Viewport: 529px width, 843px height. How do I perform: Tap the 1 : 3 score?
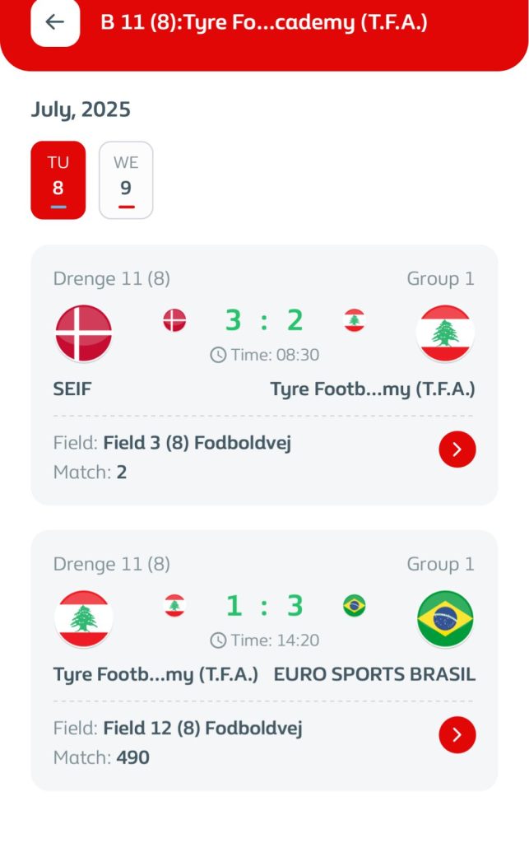pyautogui.click(x=264, y=606)
